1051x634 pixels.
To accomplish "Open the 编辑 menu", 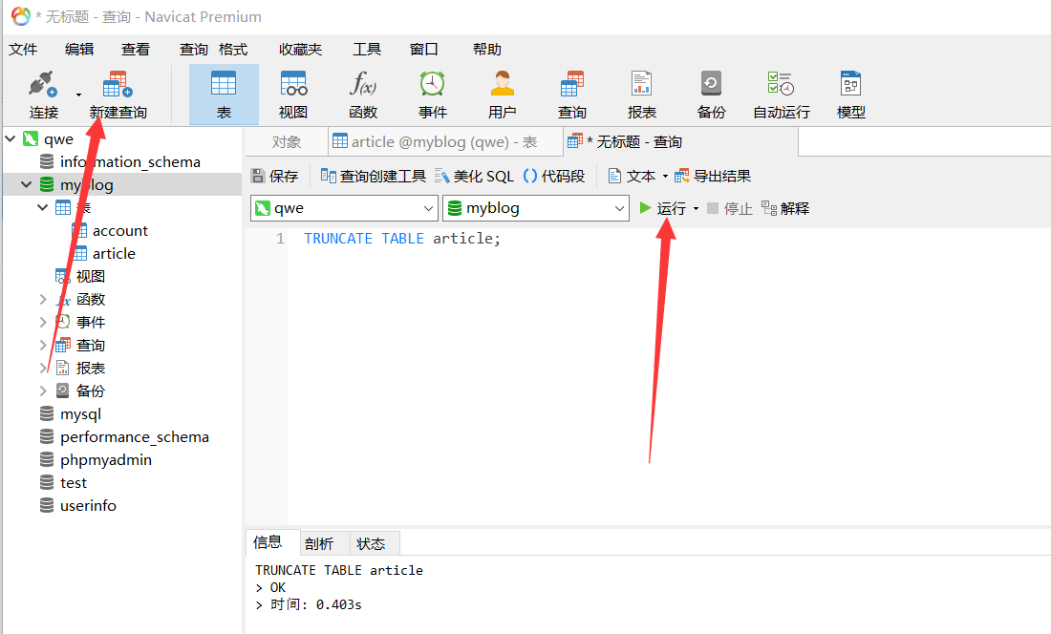I will tap(79, 49).
